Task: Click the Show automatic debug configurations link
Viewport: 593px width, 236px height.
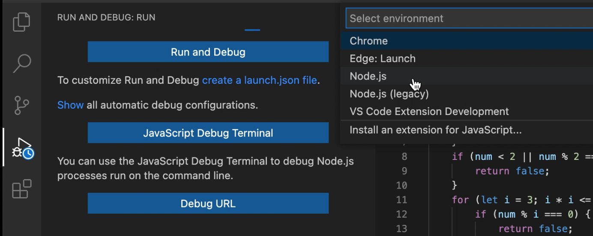Action: [70, 105]
